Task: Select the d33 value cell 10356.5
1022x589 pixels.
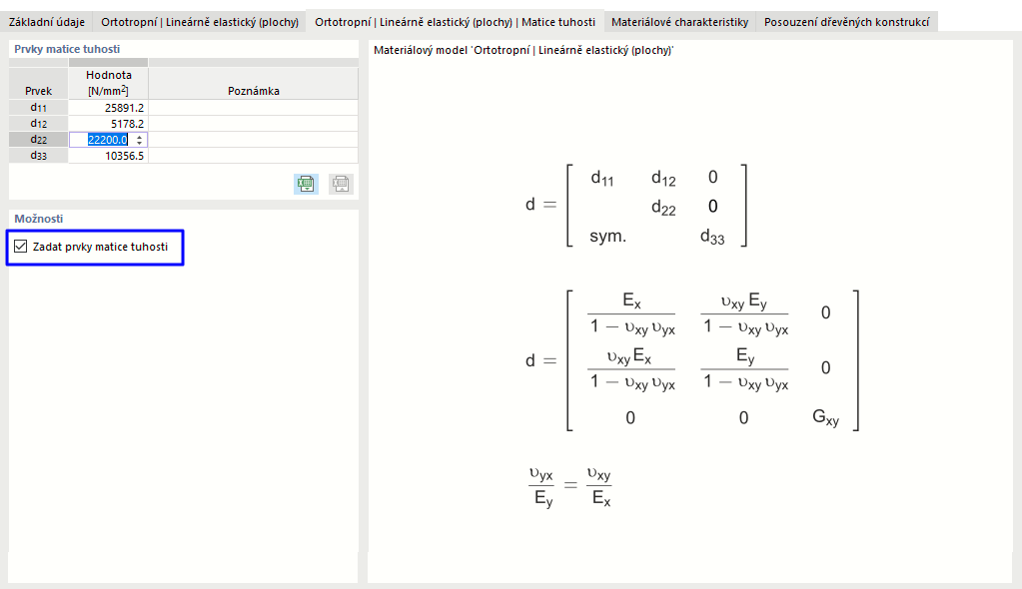Action: (108, 155)
